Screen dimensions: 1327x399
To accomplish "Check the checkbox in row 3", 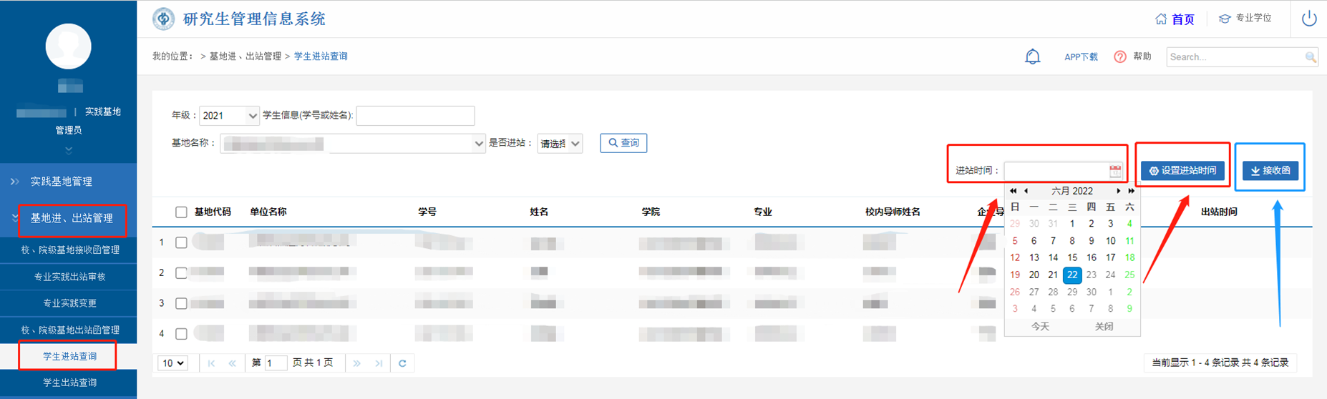I will click(181, 303).
